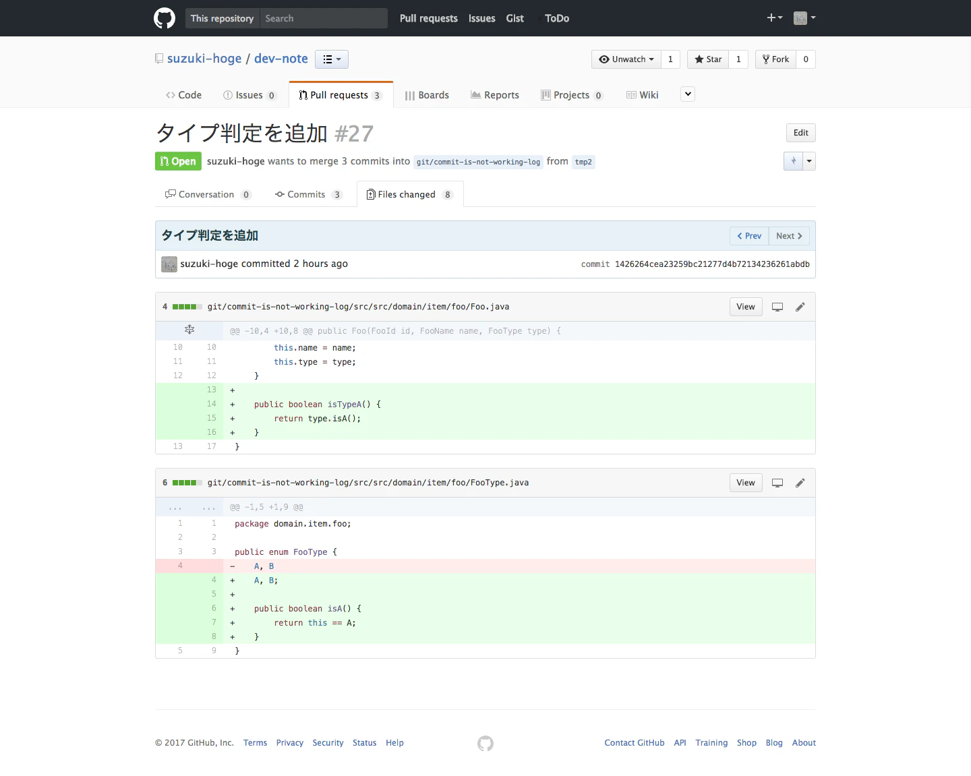
Task: View the FooType.java file
Action: pyautogui.click(x=746, y=483)
